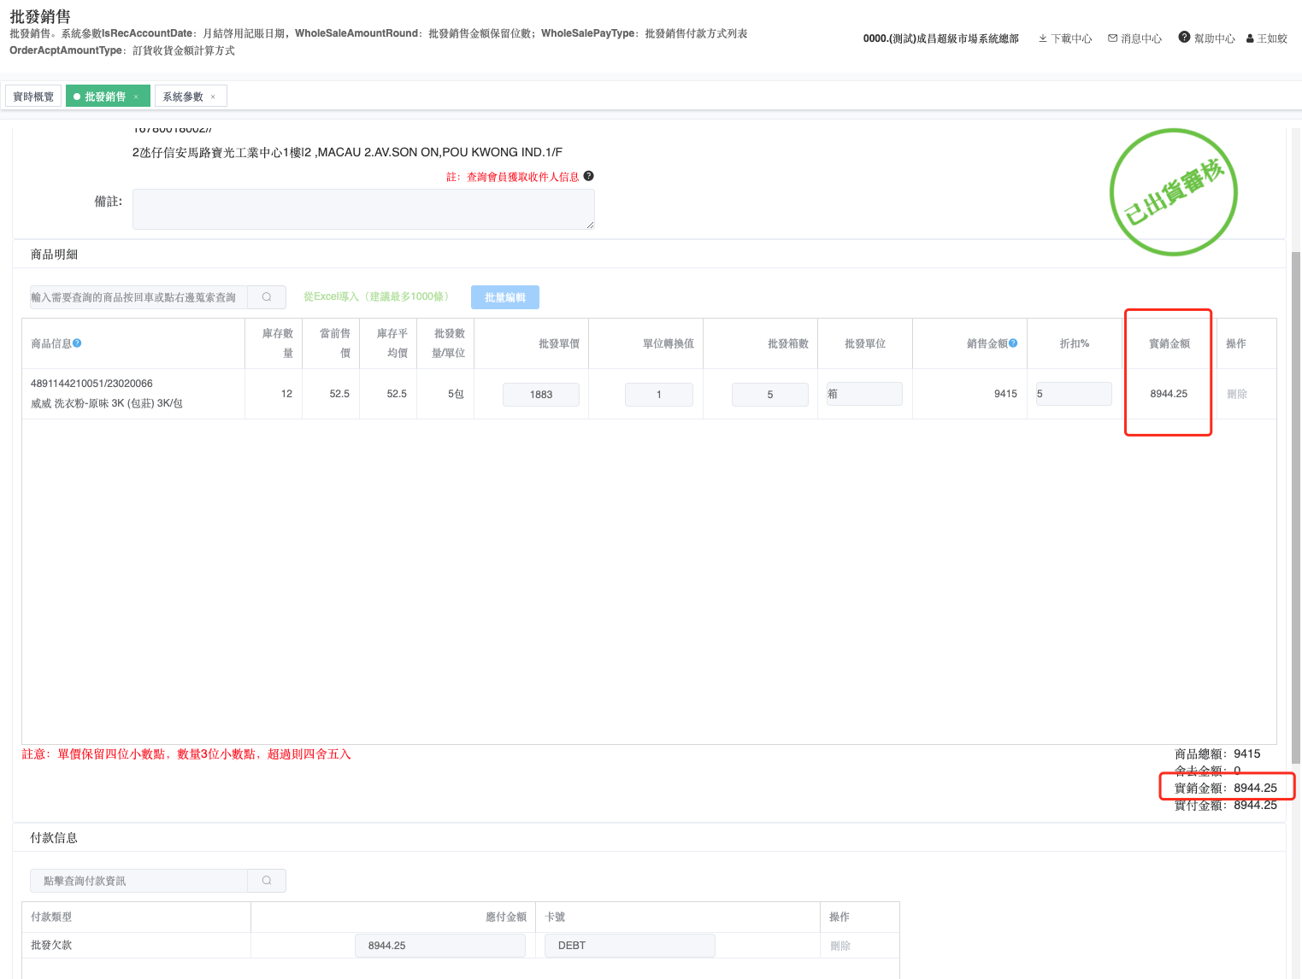The width and height of the screenshot is (1302, 979).
Task: Click the 折扣% field in product row
Action: (1074, 394)
